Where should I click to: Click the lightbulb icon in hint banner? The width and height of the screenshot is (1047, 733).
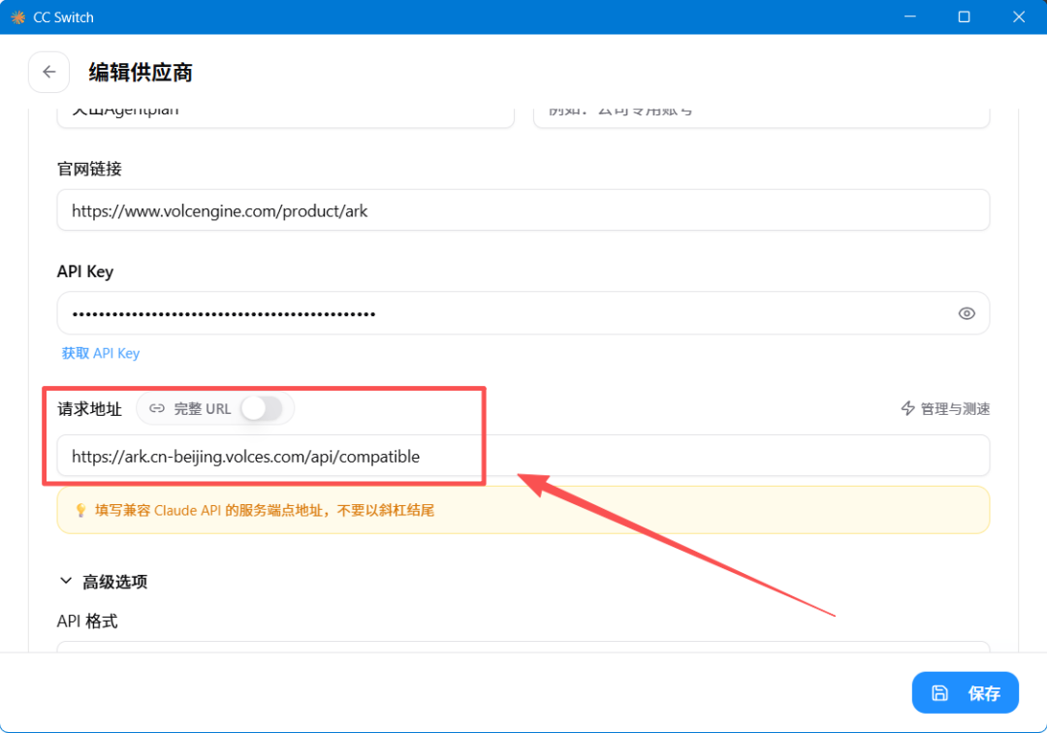pyautogui.click(x=80, y=511)
